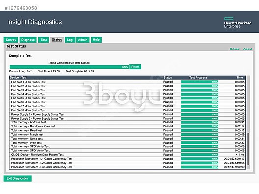Image resolution: width=259 pixels, height=194 pixels.
Task: Click the Reload link
Action: coord(234,49)
